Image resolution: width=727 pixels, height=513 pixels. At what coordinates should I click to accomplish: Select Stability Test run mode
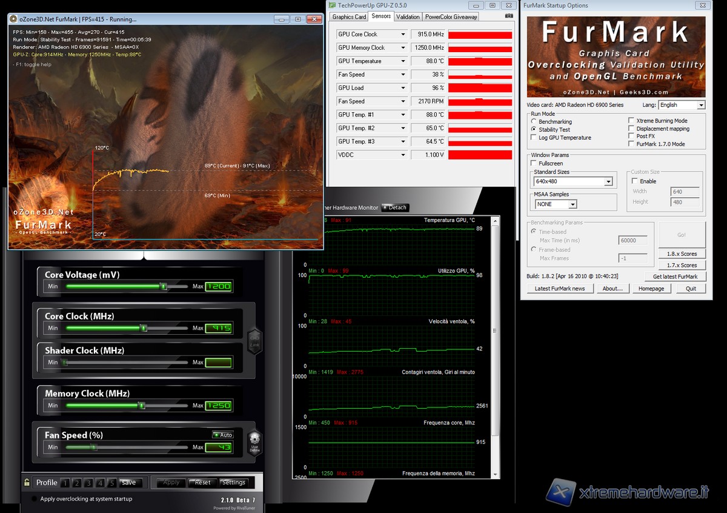click(534, 129)
